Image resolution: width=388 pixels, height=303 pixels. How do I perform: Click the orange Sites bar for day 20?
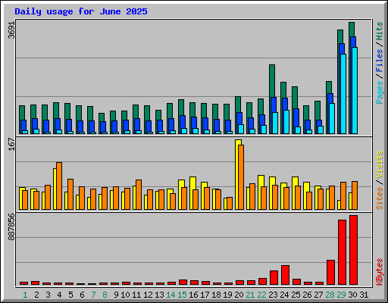(241, 177)
